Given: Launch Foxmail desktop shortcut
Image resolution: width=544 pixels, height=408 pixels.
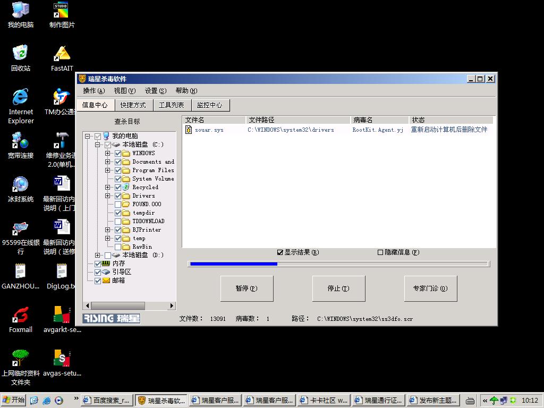Looking at the screenshot, I should pyautogui.click(x=21, y=320).
